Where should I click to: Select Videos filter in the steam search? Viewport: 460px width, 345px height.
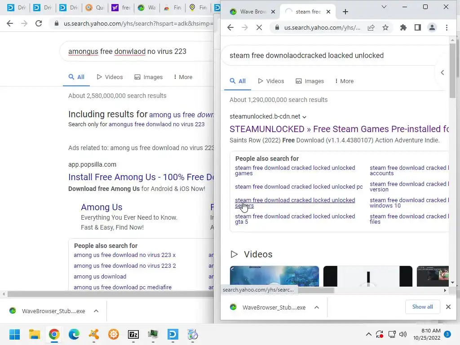coord(271,81)
